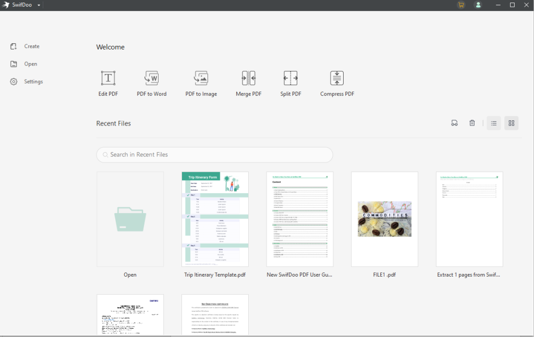Open the No Objection Certificate thumbnail
The image size is (534, 337).
215,315
